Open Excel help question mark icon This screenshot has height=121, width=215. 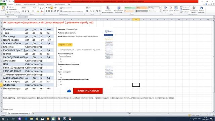206,4
